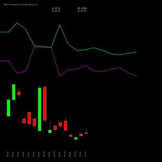Click the '09 Feb' date axis label
Screen dimensions: 162x162
(x=70, y=154)
